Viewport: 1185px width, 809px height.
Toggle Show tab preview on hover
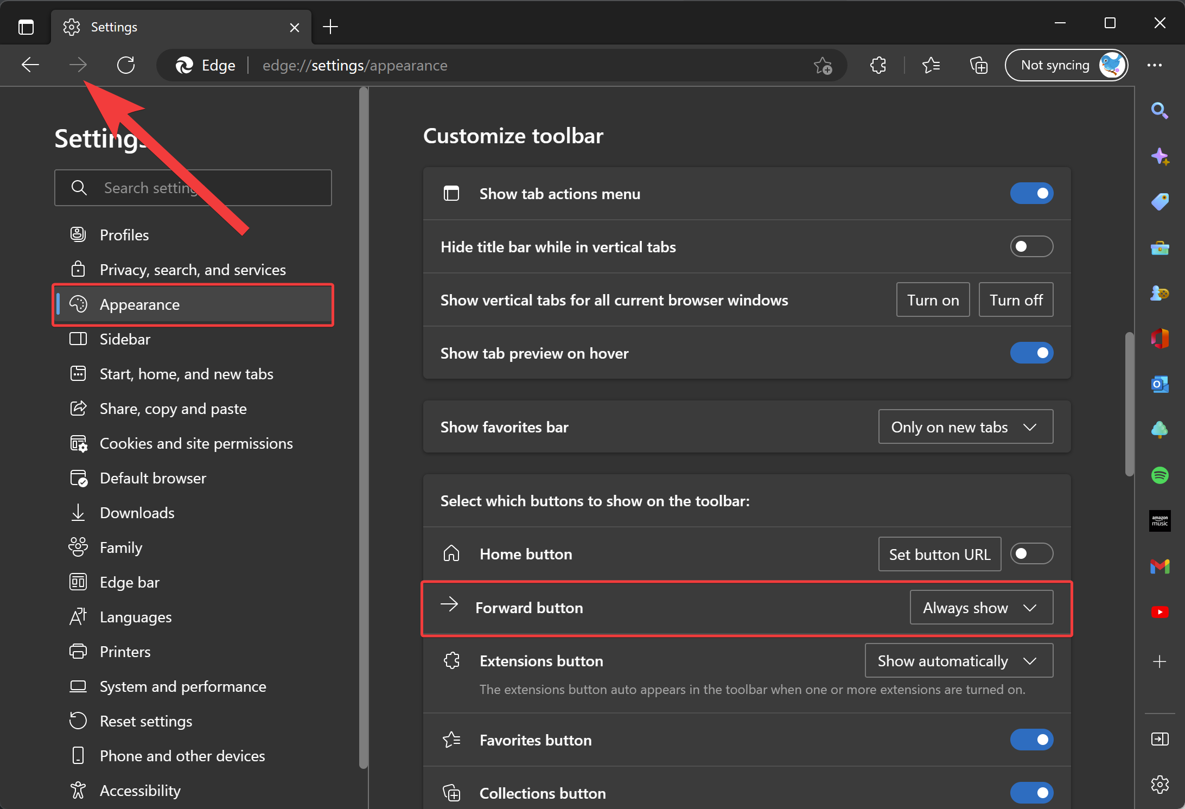[1031, 353]
